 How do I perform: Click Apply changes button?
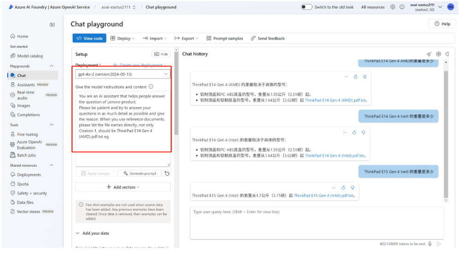point(96,173)
